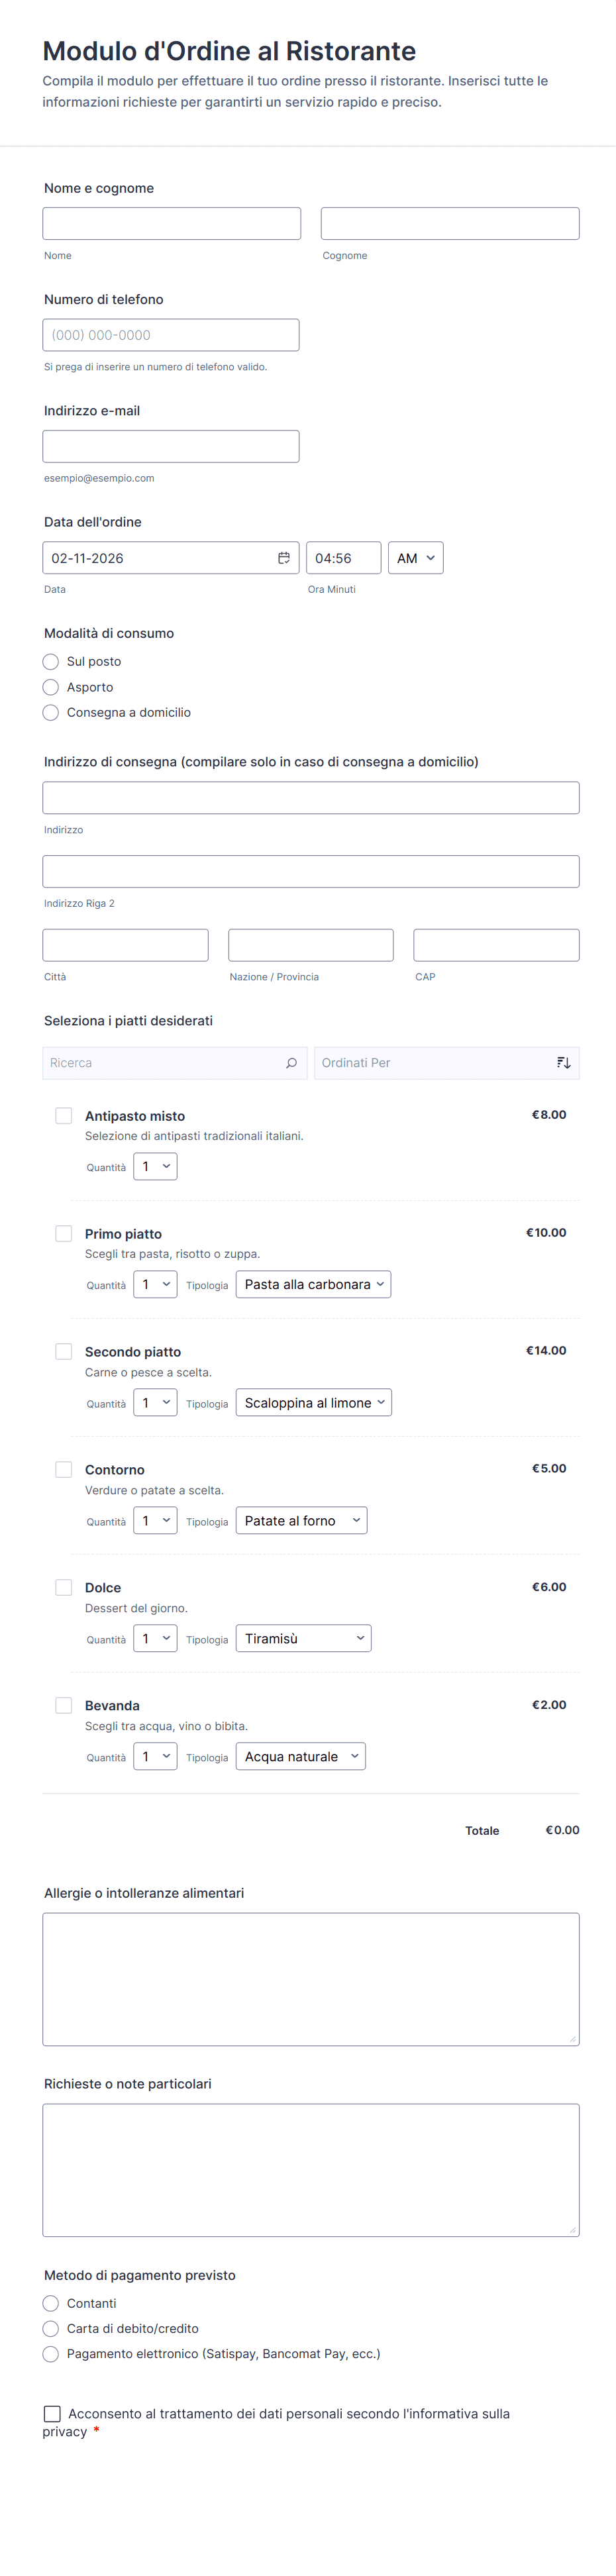616x2576 pixels.
Task: Focus the phone number input field
Action: [171, 335]
